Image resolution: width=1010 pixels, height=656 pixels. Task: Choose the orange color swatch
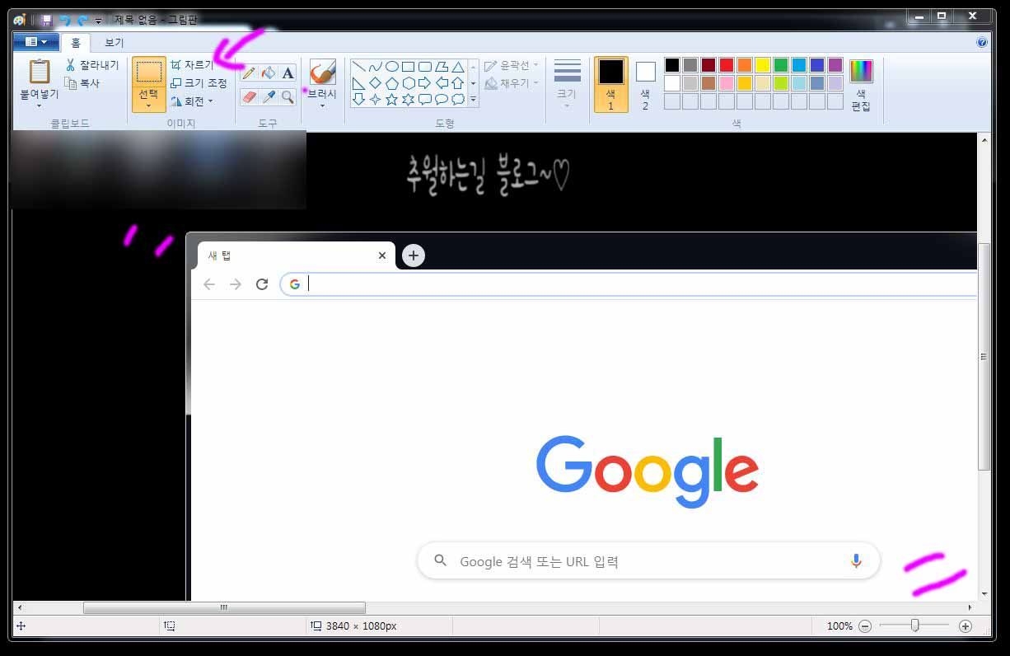pos(745,65)
